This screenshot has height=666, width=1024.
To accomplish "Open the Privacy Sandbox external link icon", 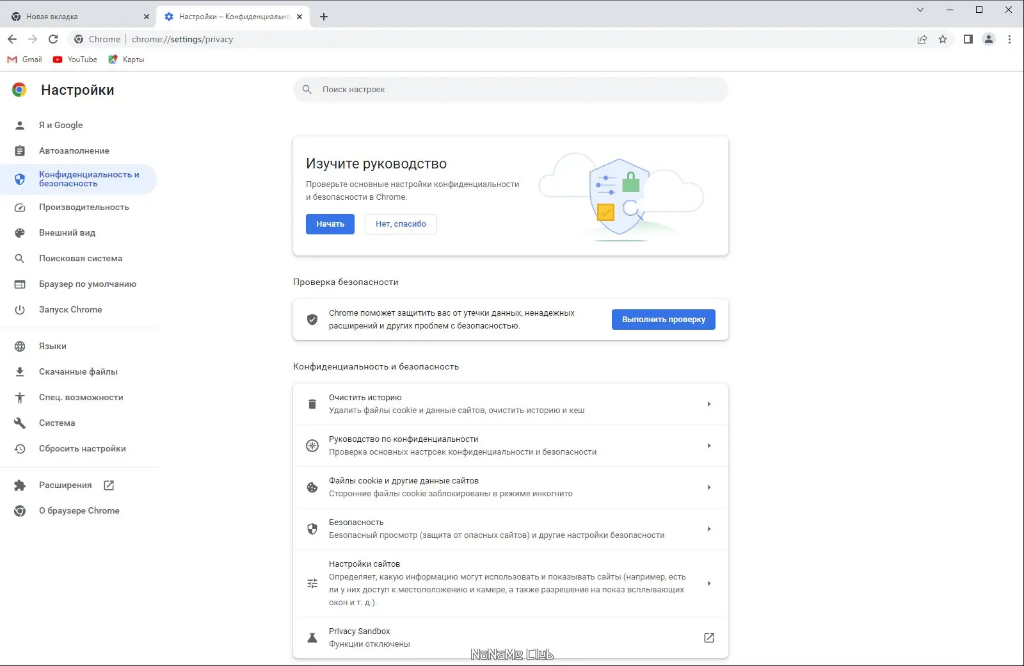I will tap(708, 638).
